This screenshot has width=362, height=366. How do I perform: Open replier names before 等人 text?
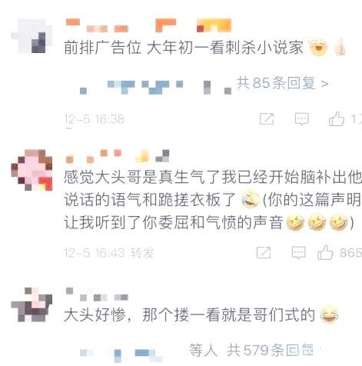[x=121, y=354]
